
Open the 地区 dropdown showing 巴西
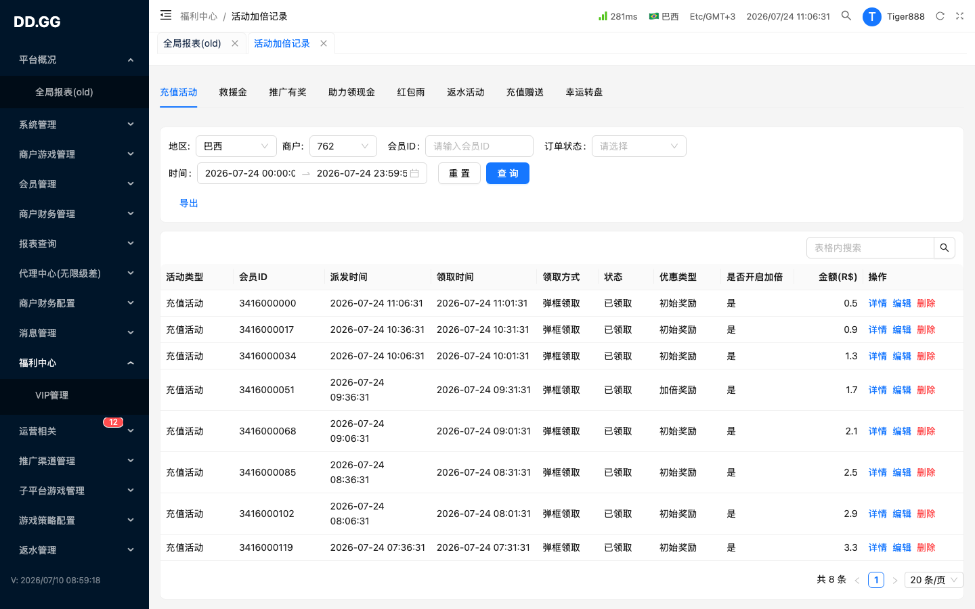pos(236,146)
